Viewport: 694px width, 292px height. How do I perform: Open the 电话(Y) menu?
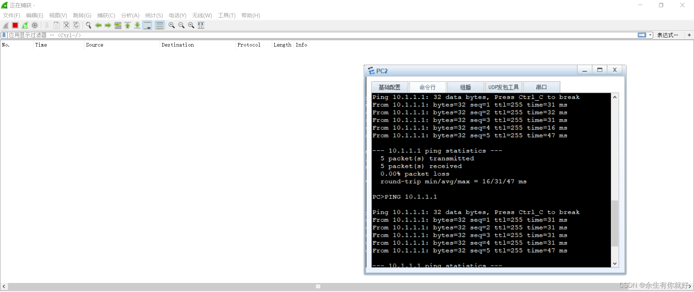point(177,15)
